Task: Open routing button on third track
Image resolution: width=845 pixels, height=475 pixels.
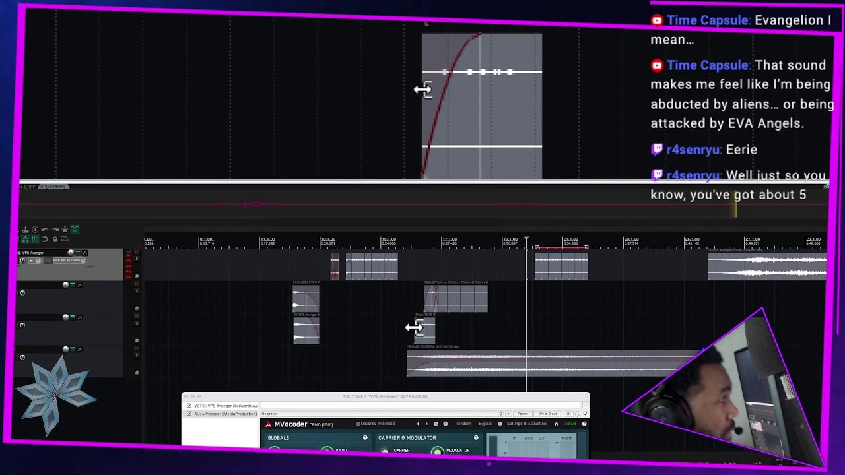Action: coord(73,317)
